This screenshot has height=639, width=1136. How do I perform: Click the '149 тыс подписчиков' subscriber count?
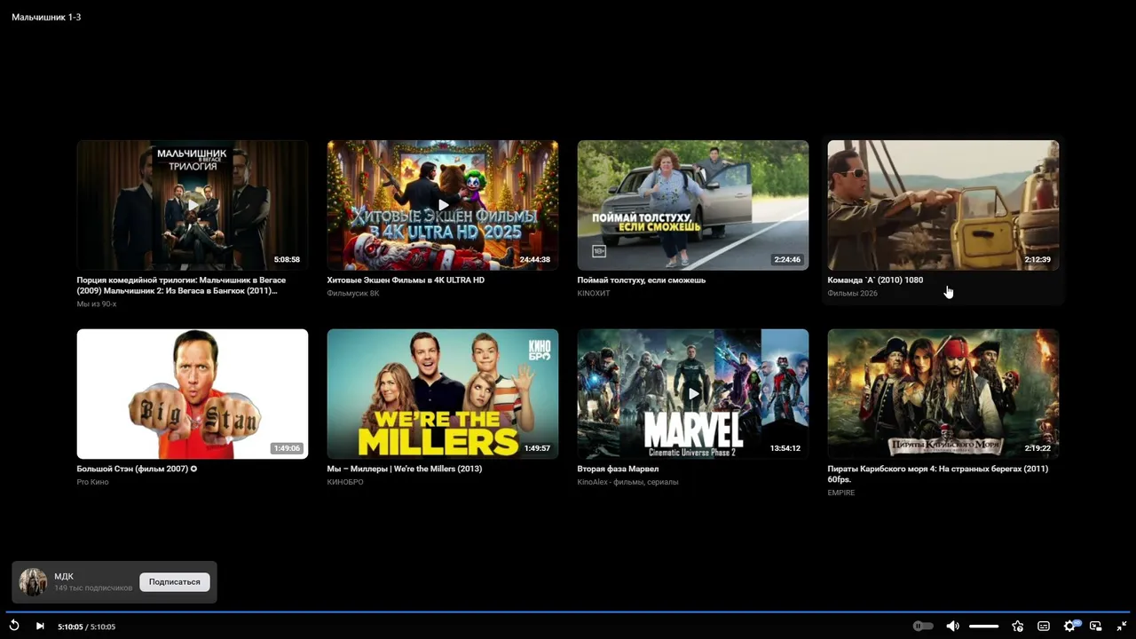(93, 588)
